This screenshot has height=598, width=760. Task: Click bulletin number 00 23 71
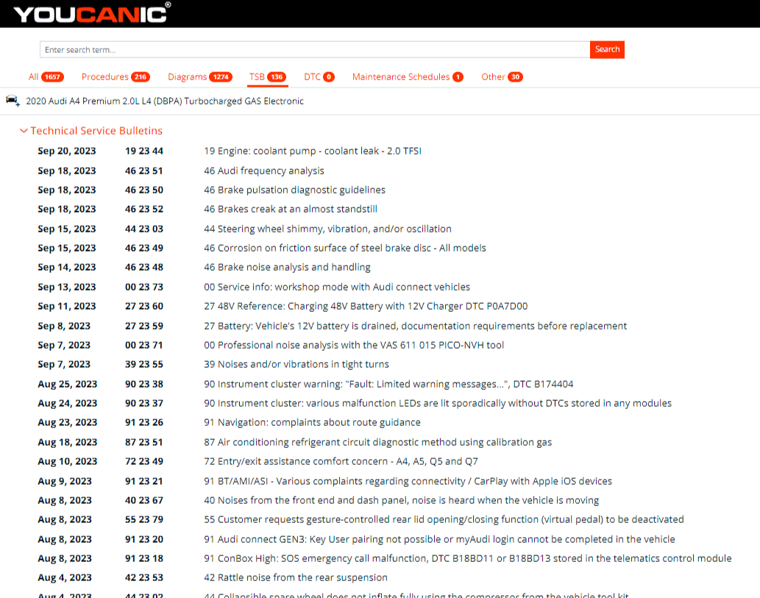coord(144,345)
